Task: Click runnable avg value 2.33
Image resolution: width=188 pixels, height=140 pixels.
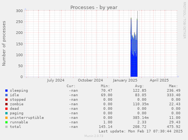Action: [x=142, y=122]
